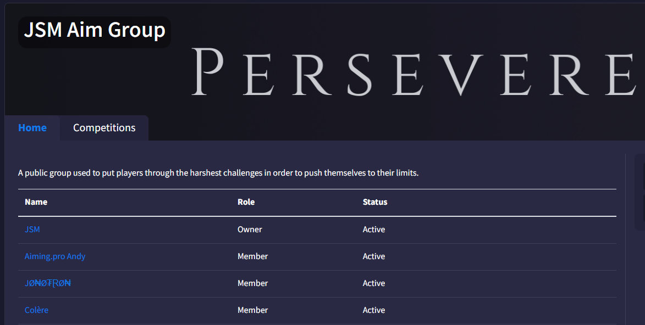Click the Owner role in JSM's row
This screenshot has width=645, height=325.
pos(250,229)
